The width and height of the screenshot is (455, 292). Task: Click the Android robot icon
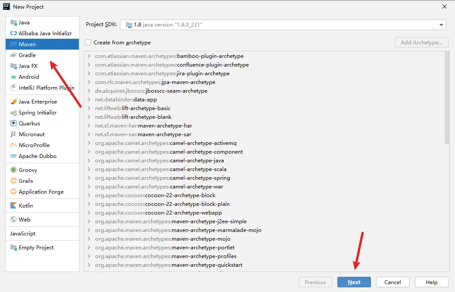pos(14,77)
